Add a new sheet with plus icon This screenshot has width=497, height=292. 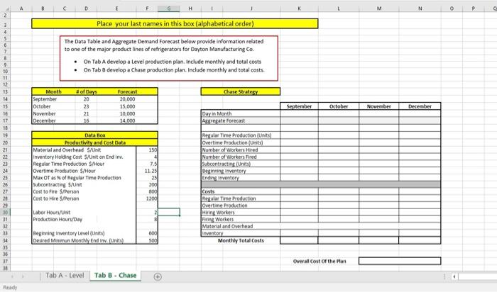point(158,276)
